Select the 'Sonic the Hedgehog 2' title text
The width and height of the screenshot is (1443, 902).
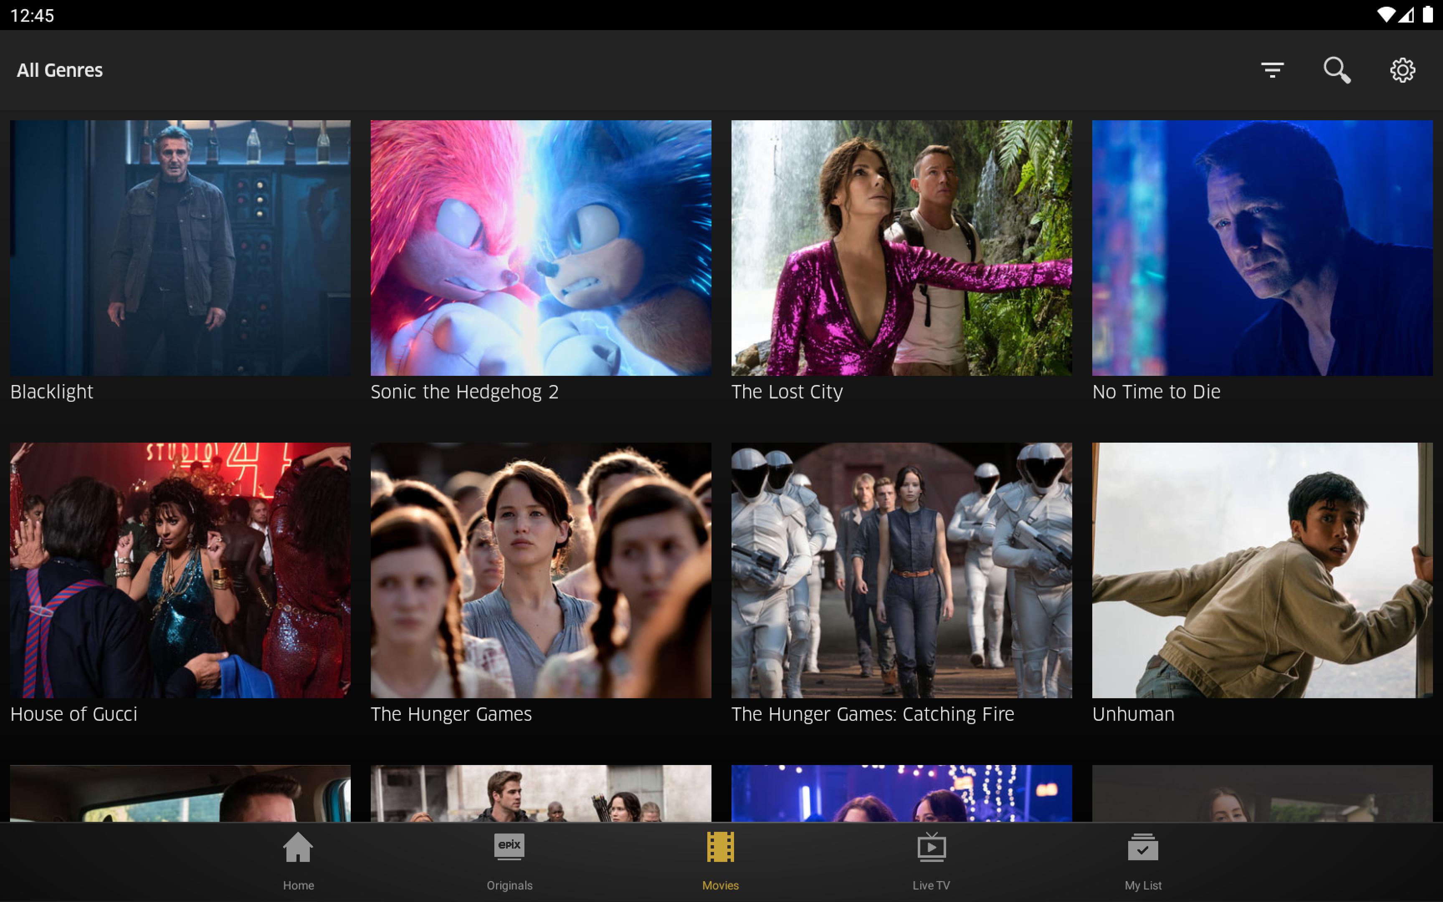pos(464,392)
